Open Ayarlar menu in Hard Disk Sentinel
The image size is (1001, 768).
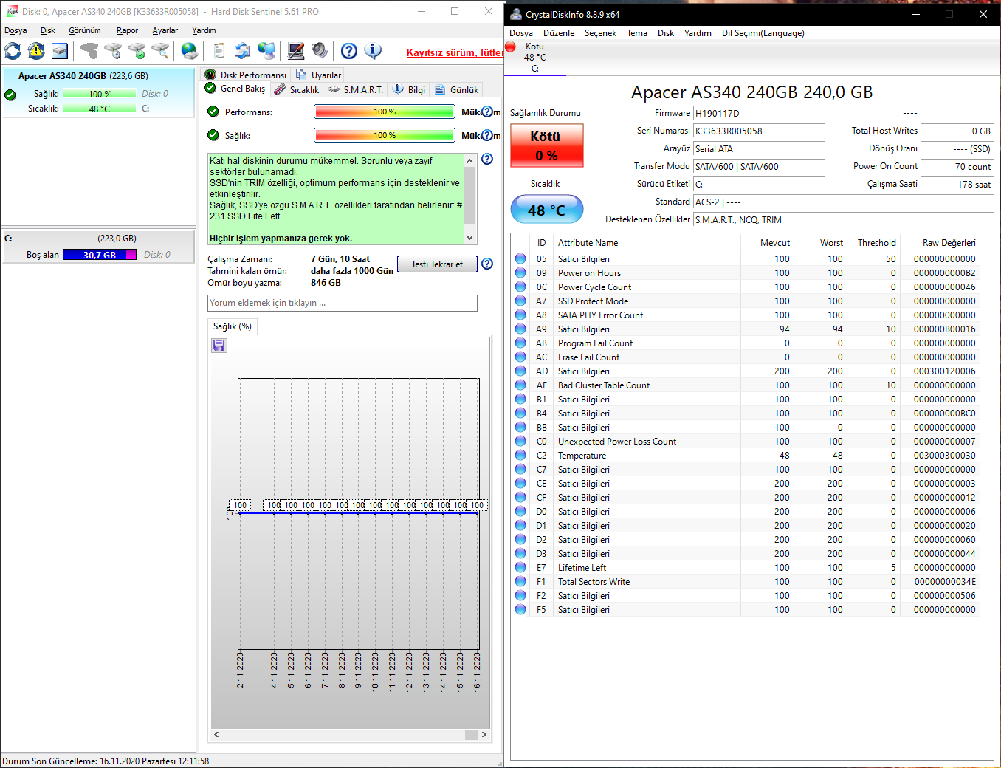165,30
